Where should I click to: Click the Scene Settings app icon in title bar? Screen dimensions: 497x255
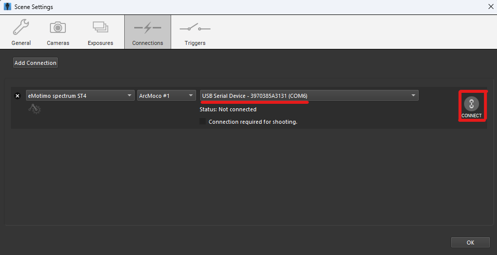pyautogui.click(x=7, y=6)
